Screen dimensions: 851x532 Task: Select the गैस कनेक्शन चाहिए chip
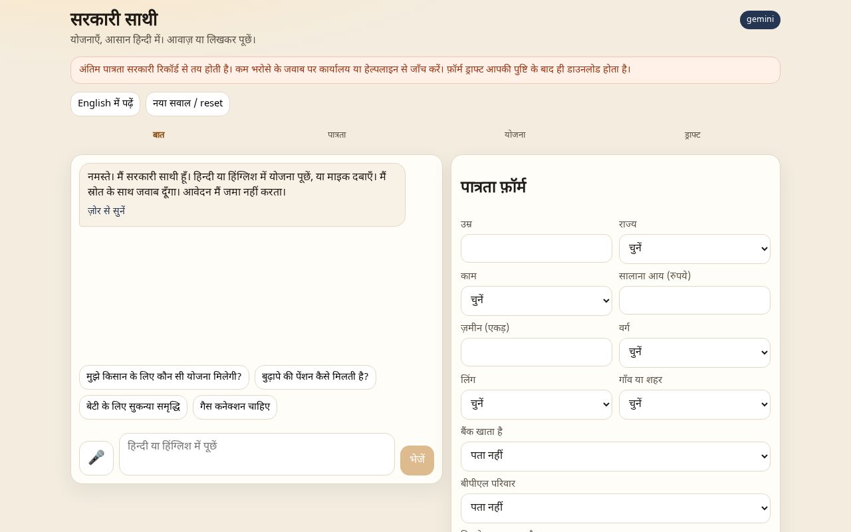click(235, 407)
